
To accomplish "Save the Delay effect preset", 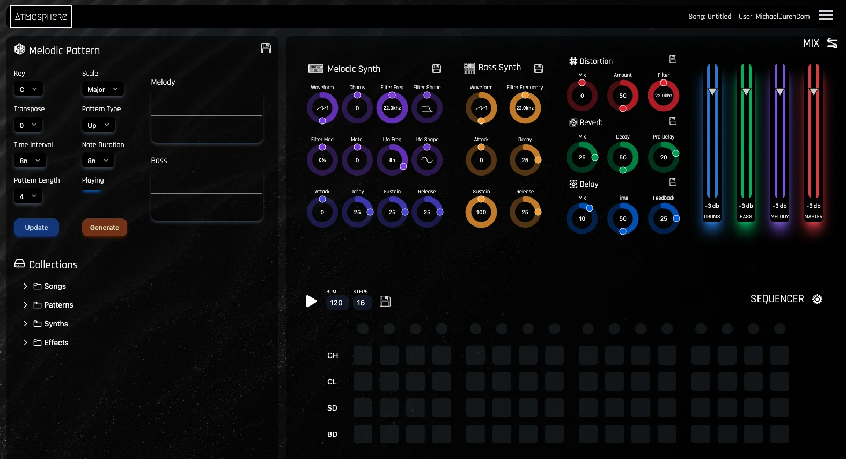I will click(673, 182).
